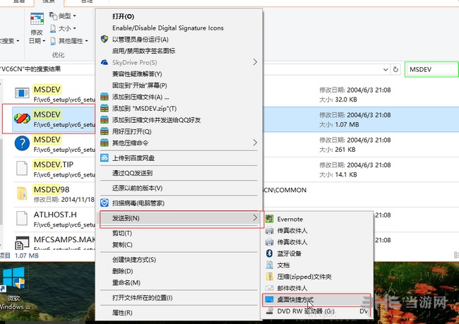Select the second 传真收件人 entry text
The image size is (459, 324).
click(292, 242)
